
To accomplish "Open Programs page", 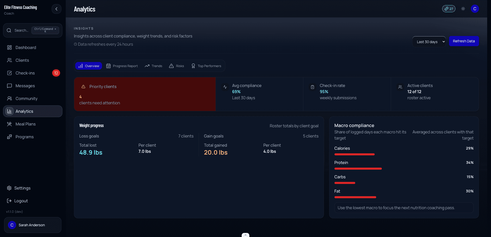I will tap(33, 137).
